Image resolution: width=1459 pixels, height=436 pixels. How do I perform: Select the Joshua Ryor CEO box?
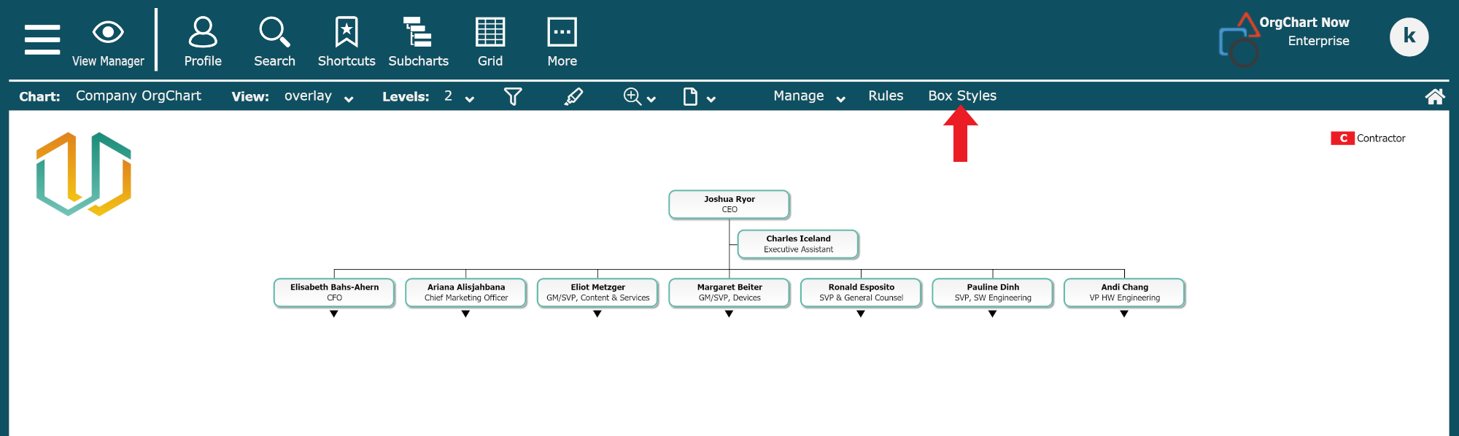point(729,204)
